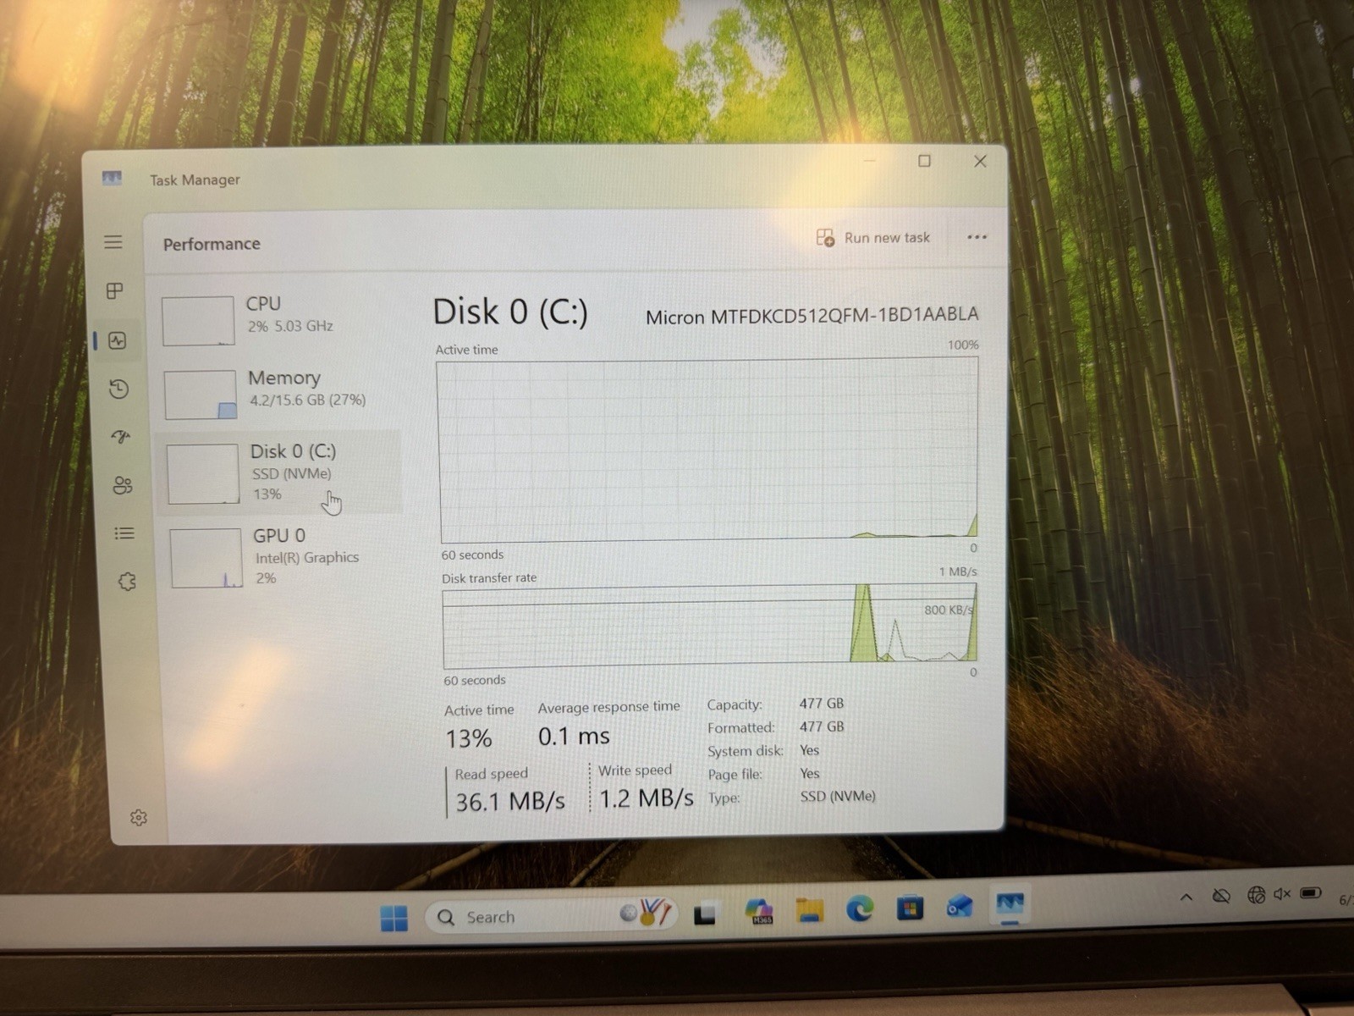Click the network globe tray icon
The width and height of the screenshot is (1354, 1016).
click(1256, 895)
